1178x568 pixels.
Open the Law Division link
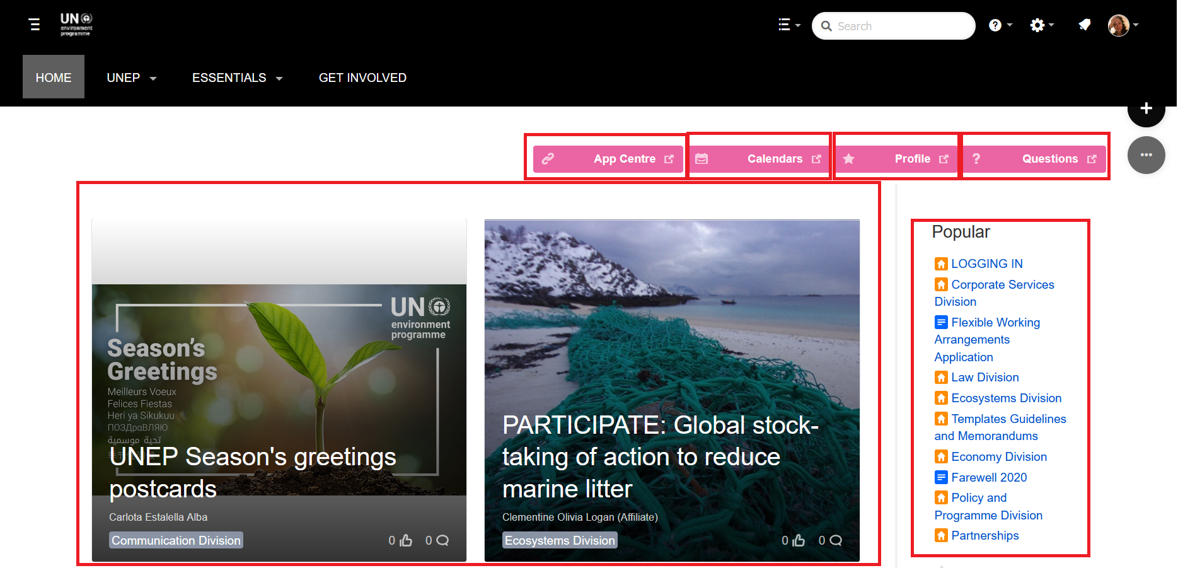click(985, 377)
